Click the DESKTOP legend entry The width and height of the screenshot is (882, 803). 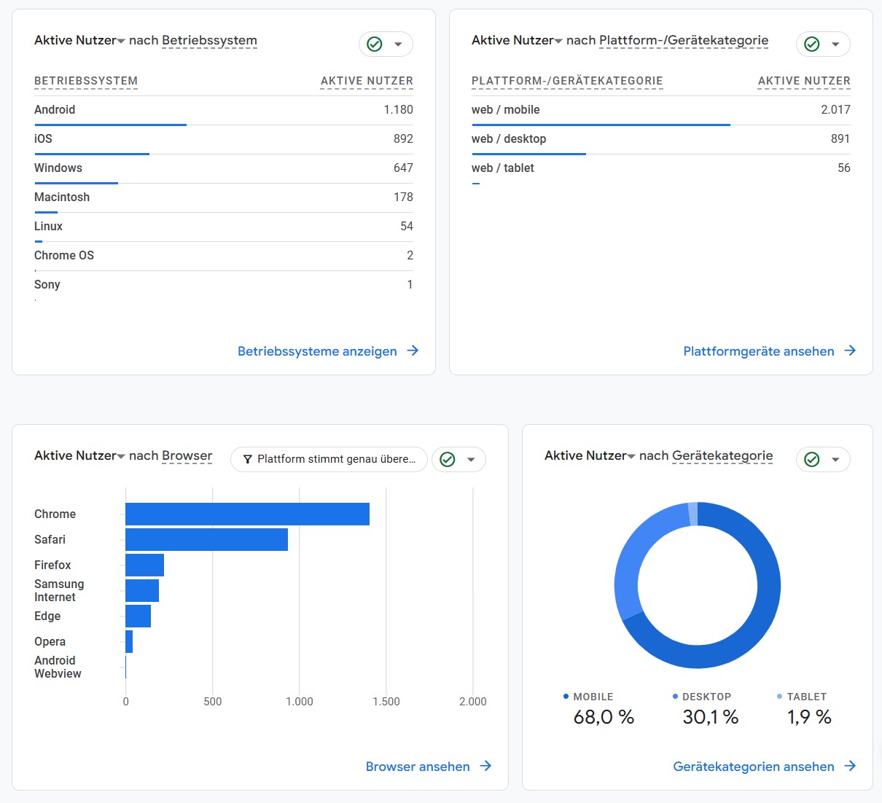coord(706,697)
